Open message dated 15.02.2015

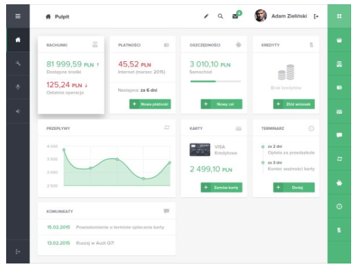coord(107,227)
